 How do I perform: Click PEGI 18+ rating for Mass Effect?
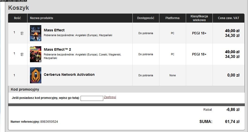coord(199,33)
